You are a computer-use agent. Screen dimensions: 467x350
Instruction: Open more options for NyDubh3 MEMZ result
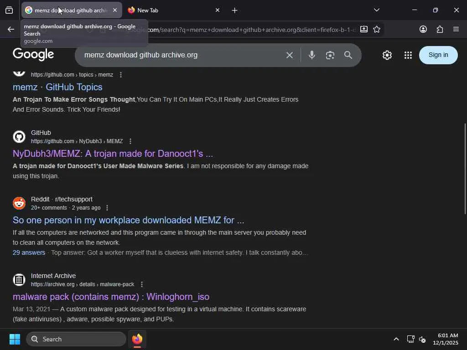point(130,141)
